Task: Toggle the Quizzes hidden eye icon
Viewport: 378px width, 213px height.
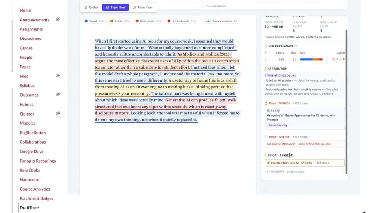Action: click(x=58, y=113)
